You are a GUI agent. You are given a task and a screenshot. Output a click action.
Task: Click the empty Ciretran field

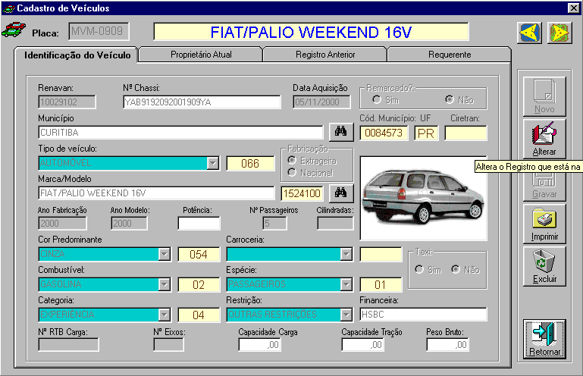466,133
